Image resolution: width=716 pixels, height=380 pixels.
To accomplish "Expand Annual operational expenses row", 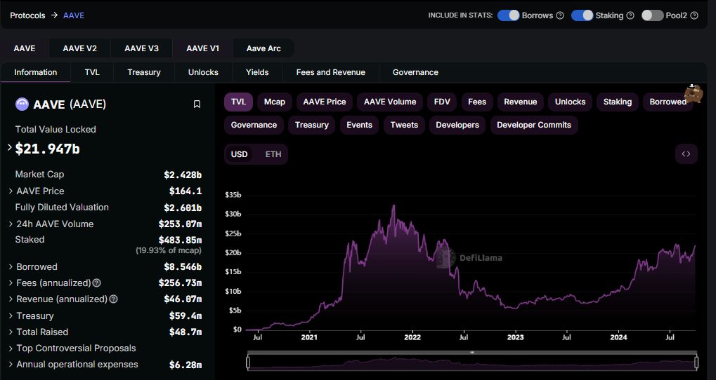I will pyautogui.click(x=11, y=365).
